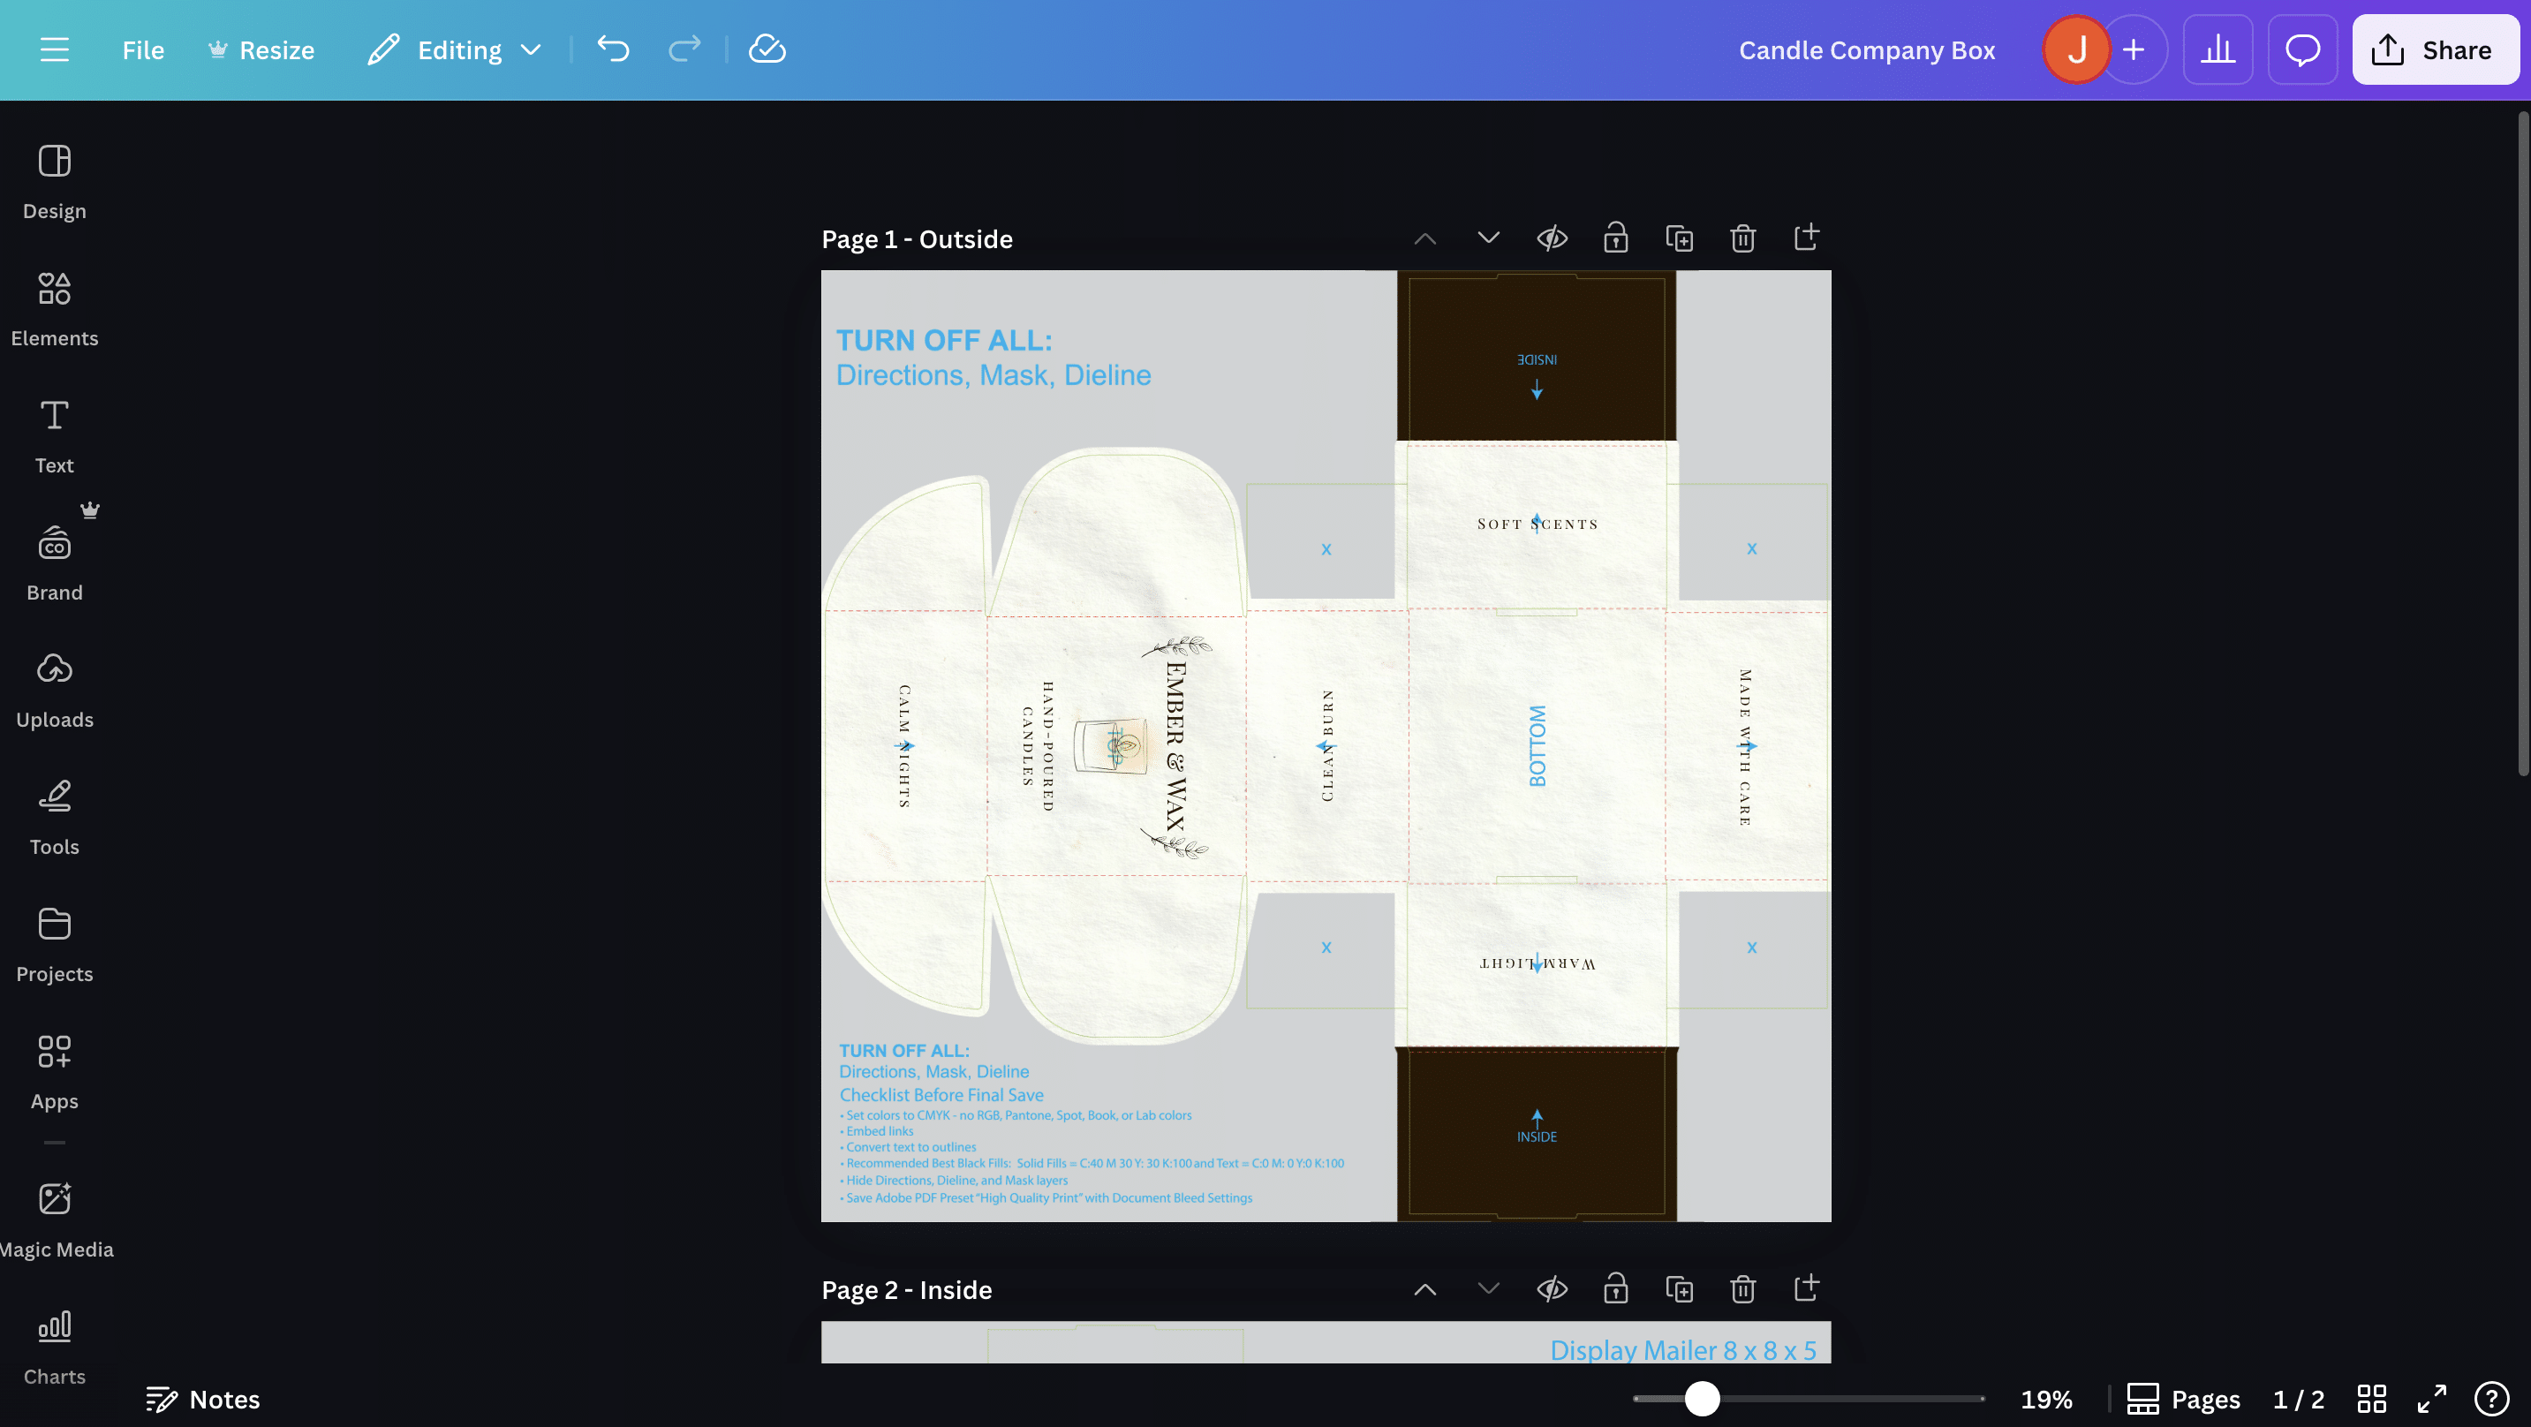Hide Page 2 - Inside using eye icon
Screen dimensions: 2531x1427
(x=1552, y=1288)
